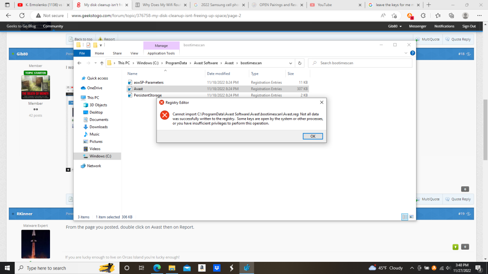Open the Collections icon
Screen dimensions: 488x274
(x=451, y=15)
